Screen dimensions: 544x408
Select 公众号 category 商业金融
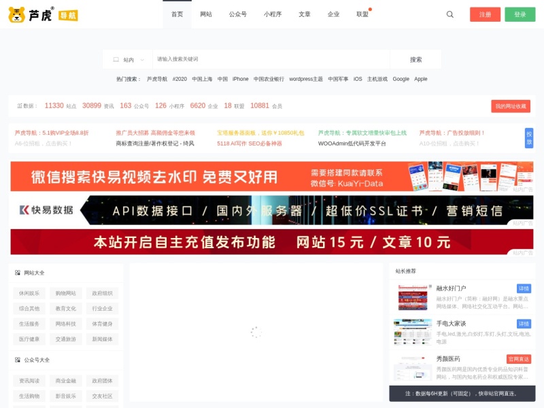65,381
